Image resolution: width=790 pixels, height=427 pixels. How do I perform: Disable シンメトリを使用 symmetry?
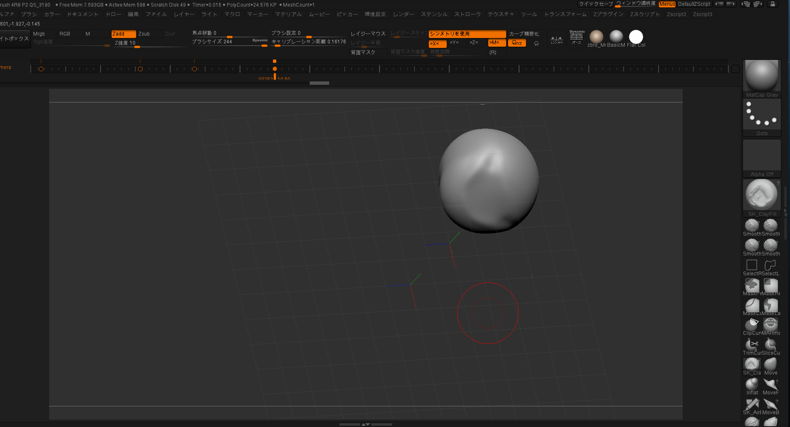click(467, 34)
